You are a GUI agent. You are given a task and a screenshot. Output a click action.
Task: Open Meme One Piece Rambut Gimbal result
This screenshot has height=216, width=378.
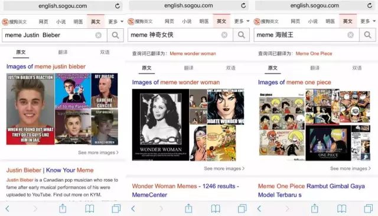[x=311, y=190]
